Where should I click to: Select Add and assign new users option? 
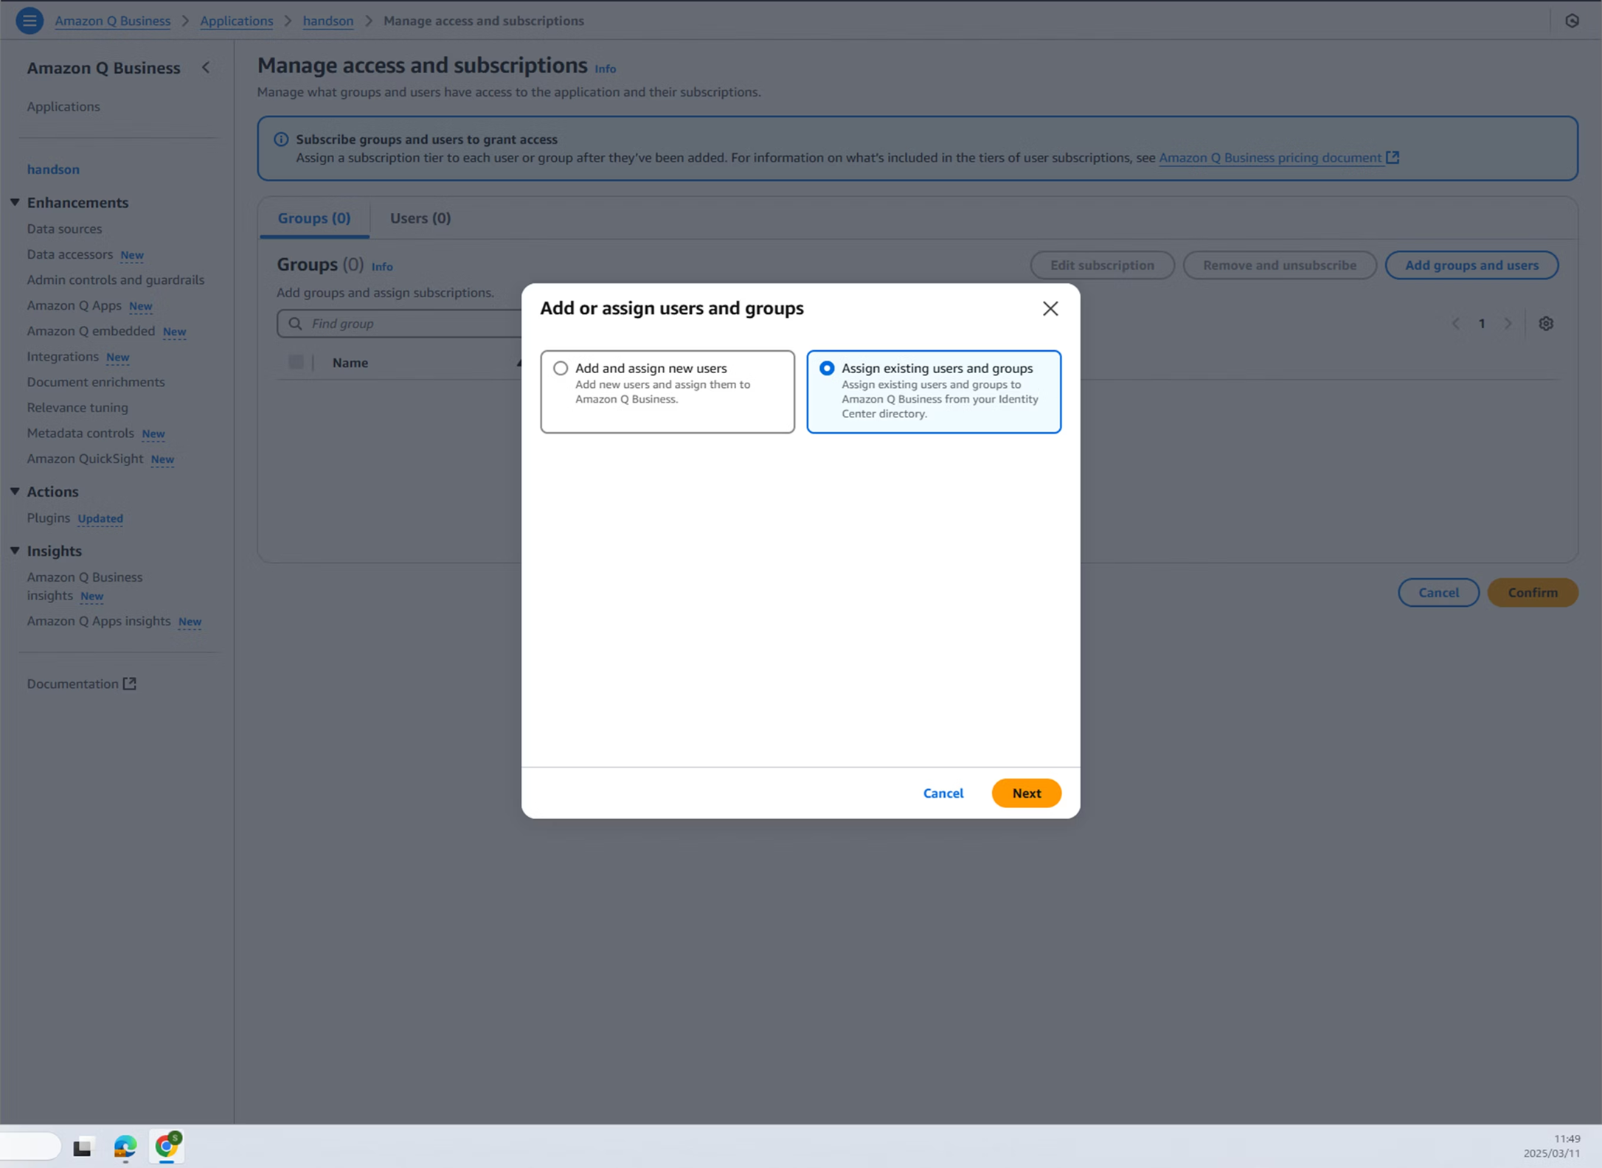click(561, 368)
